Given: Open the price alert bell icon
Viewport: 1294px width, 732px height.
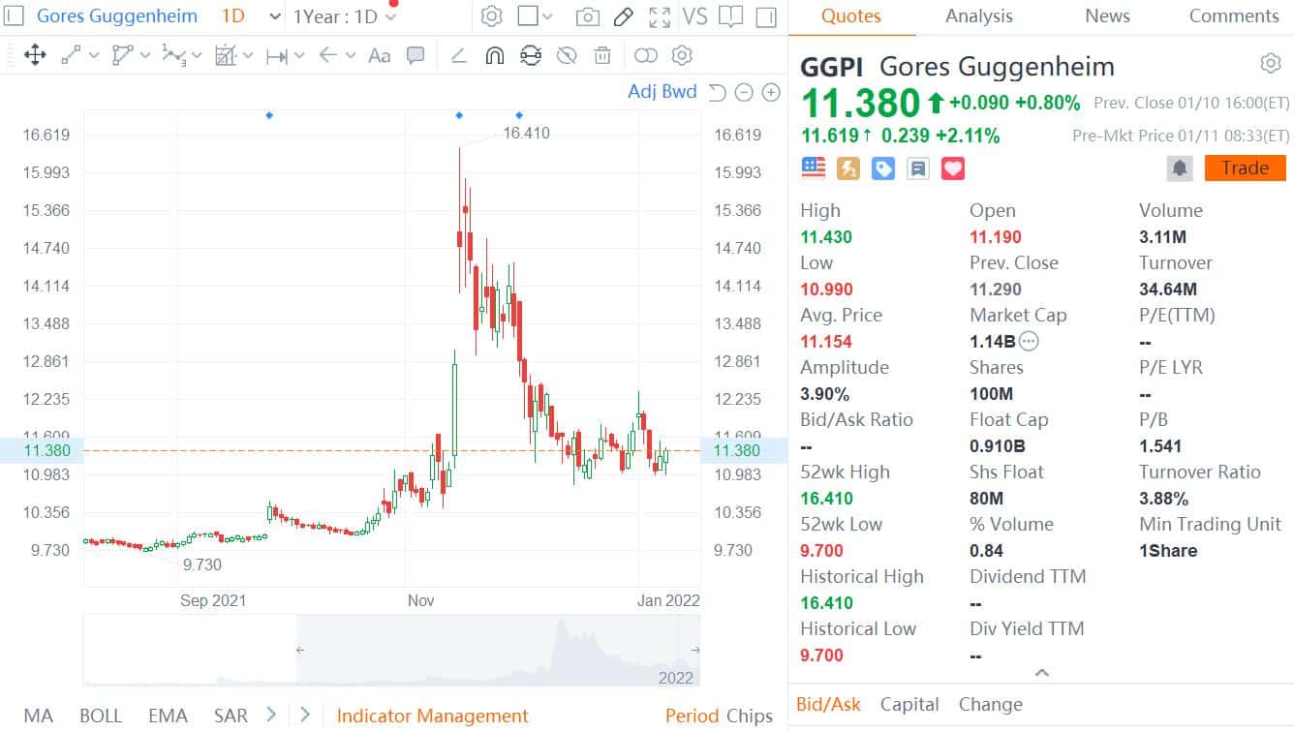Looking at the screenshot, I should coord(1180,168).
